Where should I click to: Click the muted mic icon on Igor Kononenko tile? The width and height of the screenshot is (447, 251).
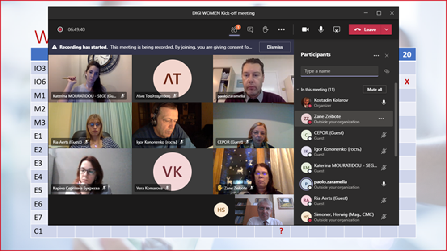181,142
